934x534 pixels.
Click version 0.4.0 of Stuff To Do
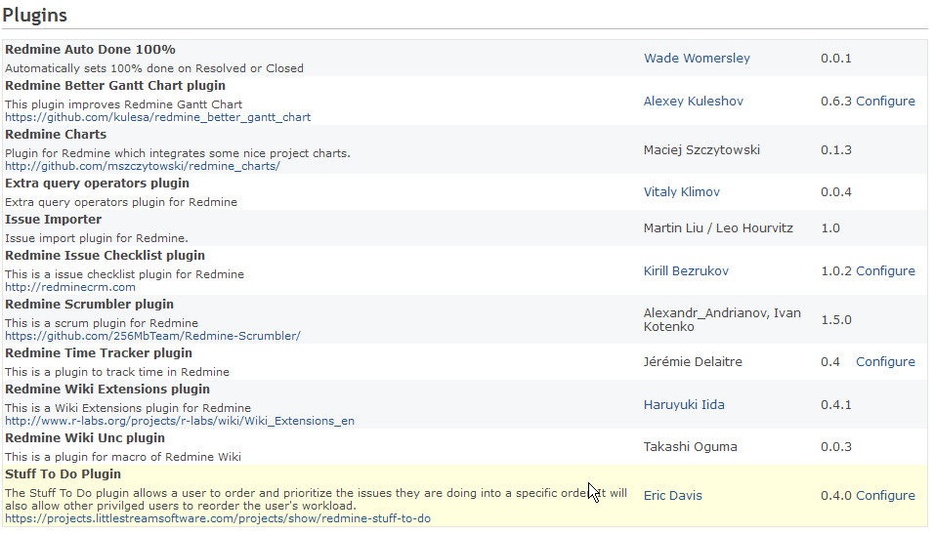pyautogui.click(x=835, y=495)
